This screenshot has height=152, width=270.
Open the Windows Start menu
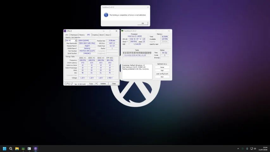pyautogui.click(x=4, y=149)
